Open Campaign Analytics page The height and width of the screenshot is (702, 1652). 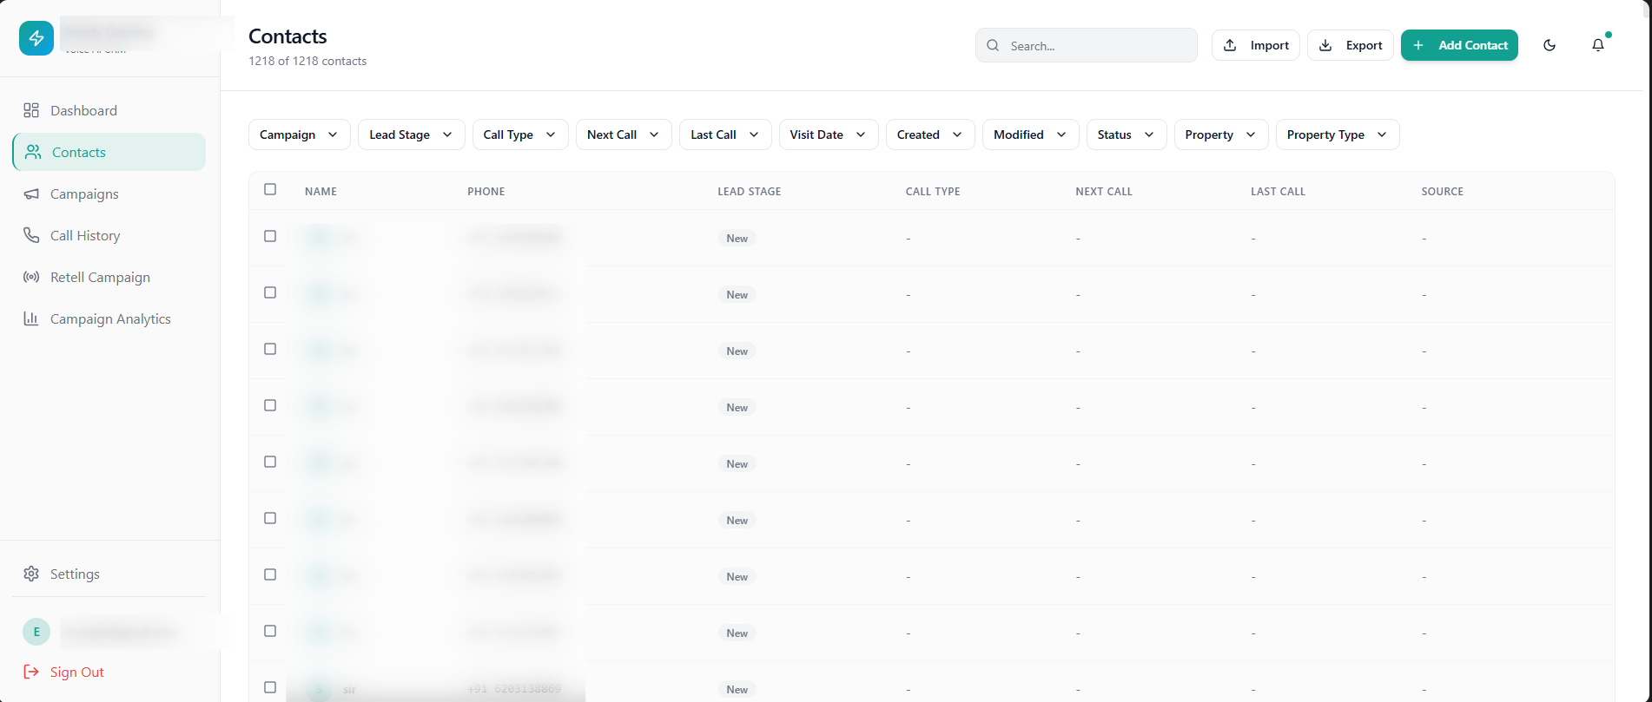(x=109, y=318)
